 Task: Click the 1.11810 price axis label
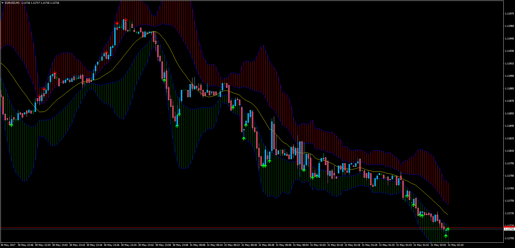(x=510, y=151)
